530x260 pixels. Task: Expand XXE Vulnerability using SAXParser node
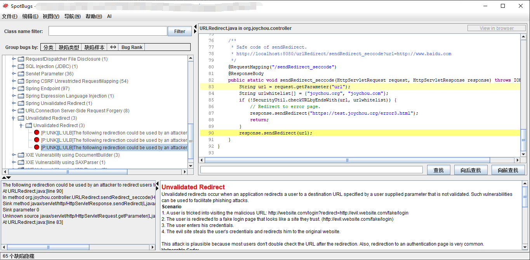14,162
